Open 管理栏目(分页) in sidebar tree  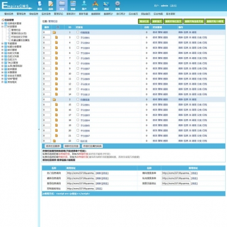pos(19,33)
